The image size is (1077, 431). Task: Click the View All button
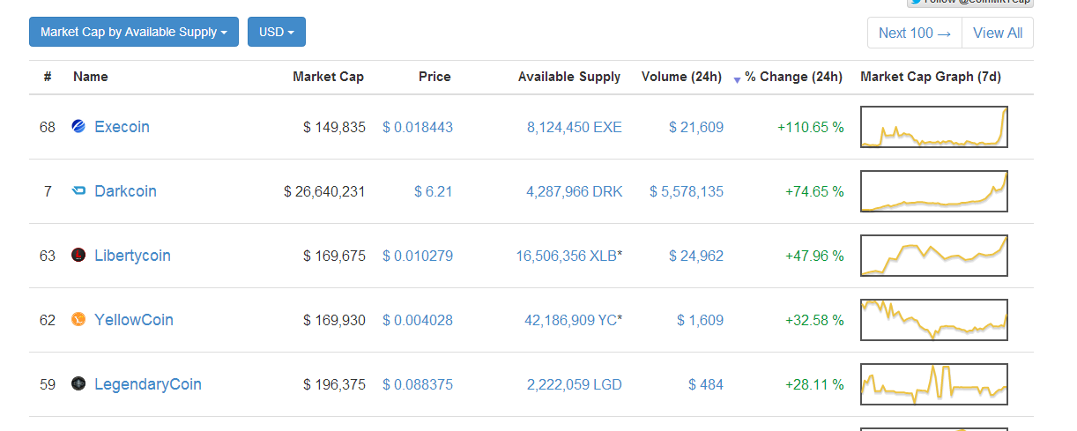[x=998, y=33]
